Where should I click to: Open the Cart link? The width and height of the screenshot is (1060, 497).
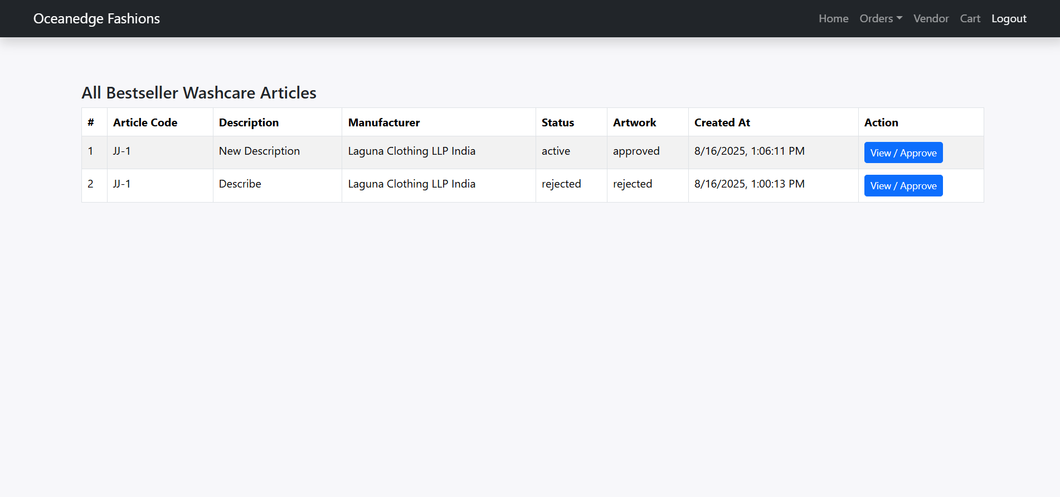coord(970,18)
